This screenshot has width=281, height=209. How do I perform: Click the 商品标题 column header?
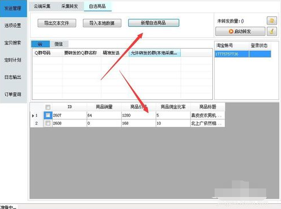[208, 107]
